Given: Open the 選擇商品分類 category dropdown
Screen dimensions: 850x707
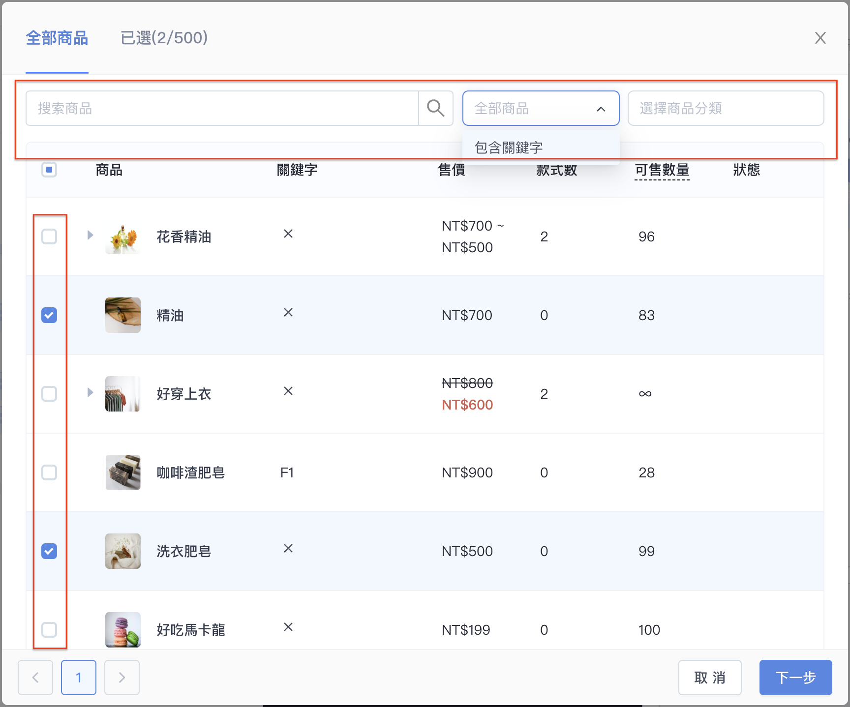Looking at the screenshot, I should tap(726, 108).
